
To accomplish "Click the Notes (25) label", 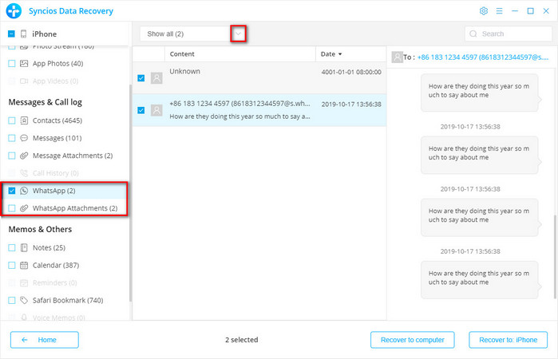I will click(x=49, y=247).
